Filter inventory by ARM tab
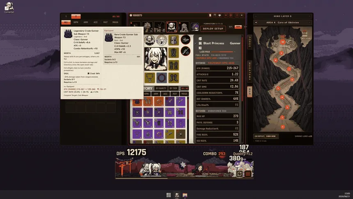 point(156,94)
